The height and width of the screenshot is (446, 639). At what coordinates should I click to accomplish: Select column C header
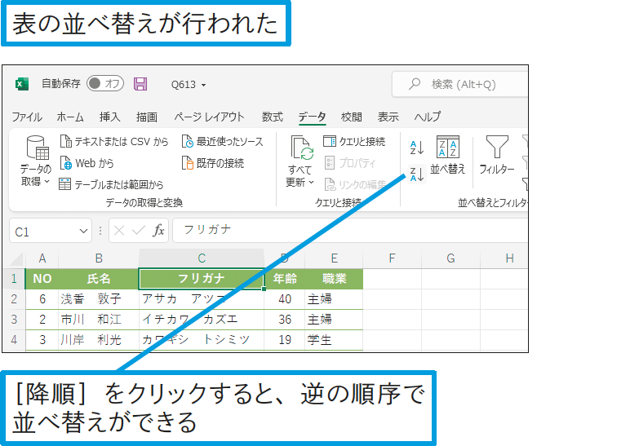[202, 258]
